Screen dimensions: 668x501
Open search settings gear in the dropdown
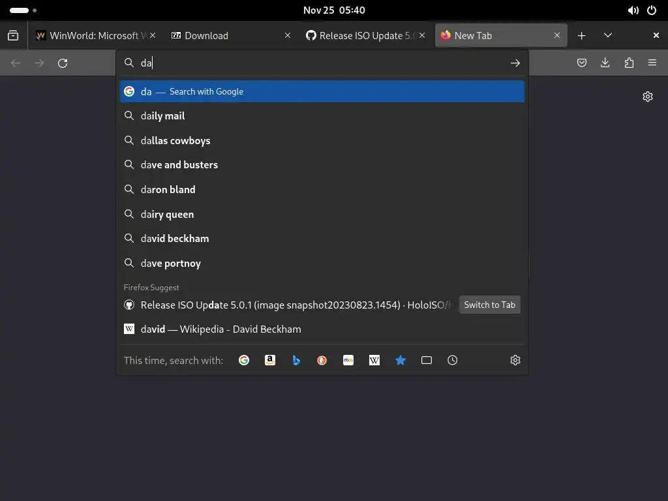(515, 360)
